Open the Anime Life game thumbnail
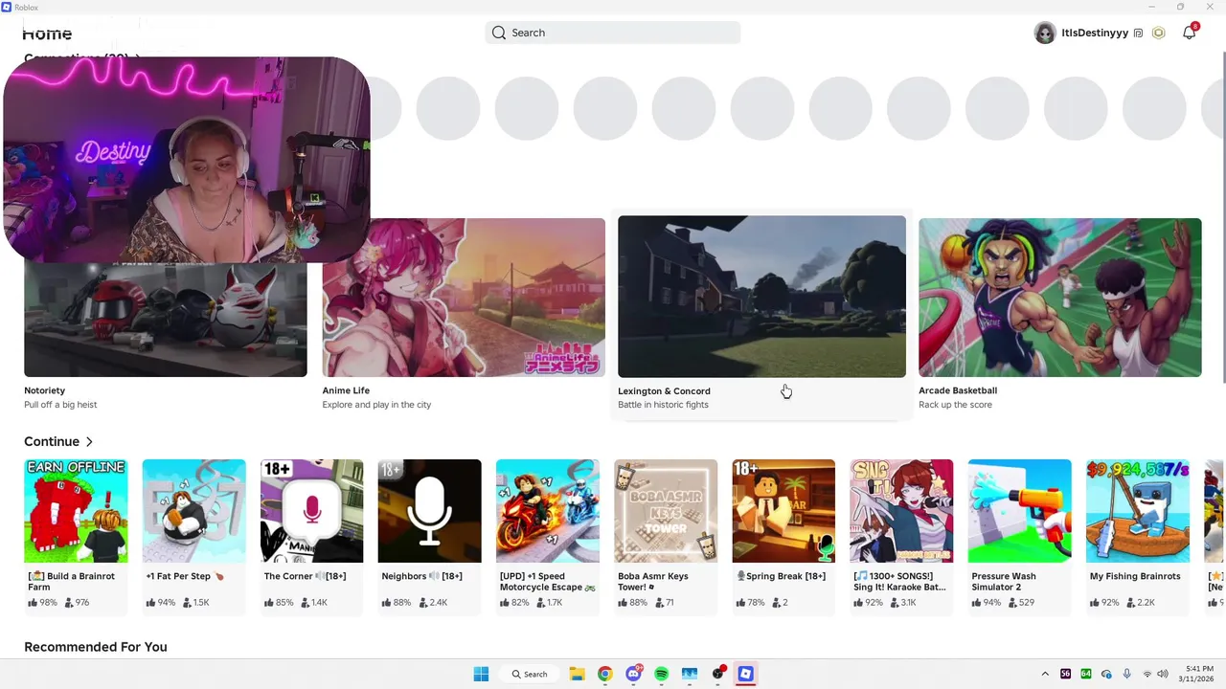 pyautogui.click(x=464, y=298)
